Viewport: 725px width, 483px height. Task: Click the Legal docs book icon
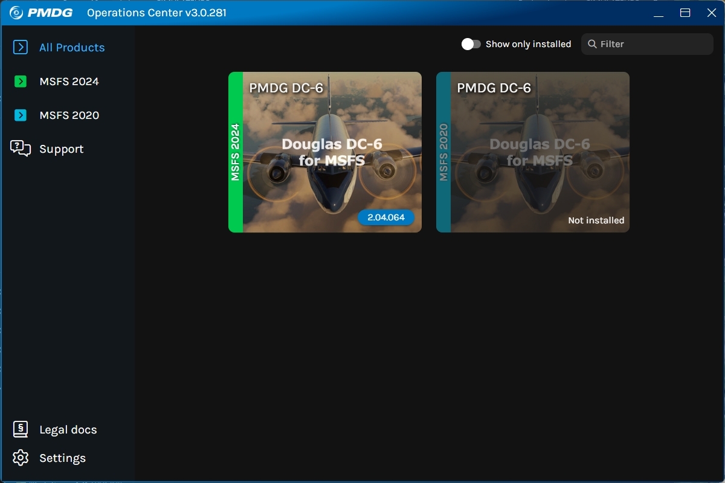(x=21, y=429)
